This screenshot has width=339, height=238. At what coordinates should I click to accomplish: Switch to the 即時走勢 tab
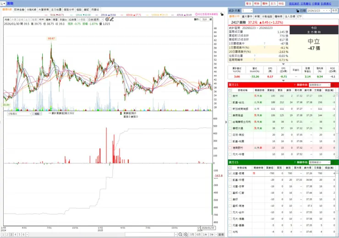coord(19,10)
